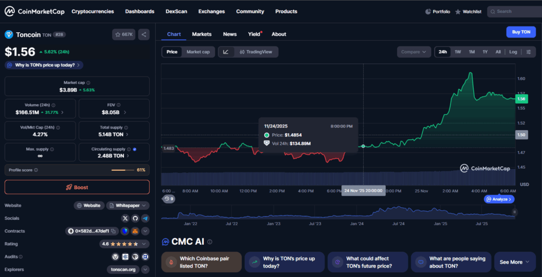Select the line chart icon
Viewport: 542px width, 277px height.
pyautogui.click(x=226, y=52)
